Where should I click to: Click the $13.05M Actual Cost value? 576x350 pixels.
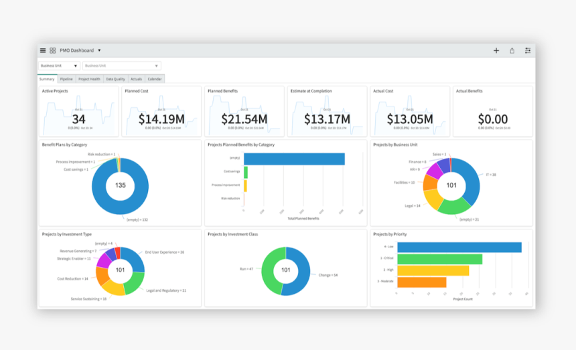pos(410,119)
